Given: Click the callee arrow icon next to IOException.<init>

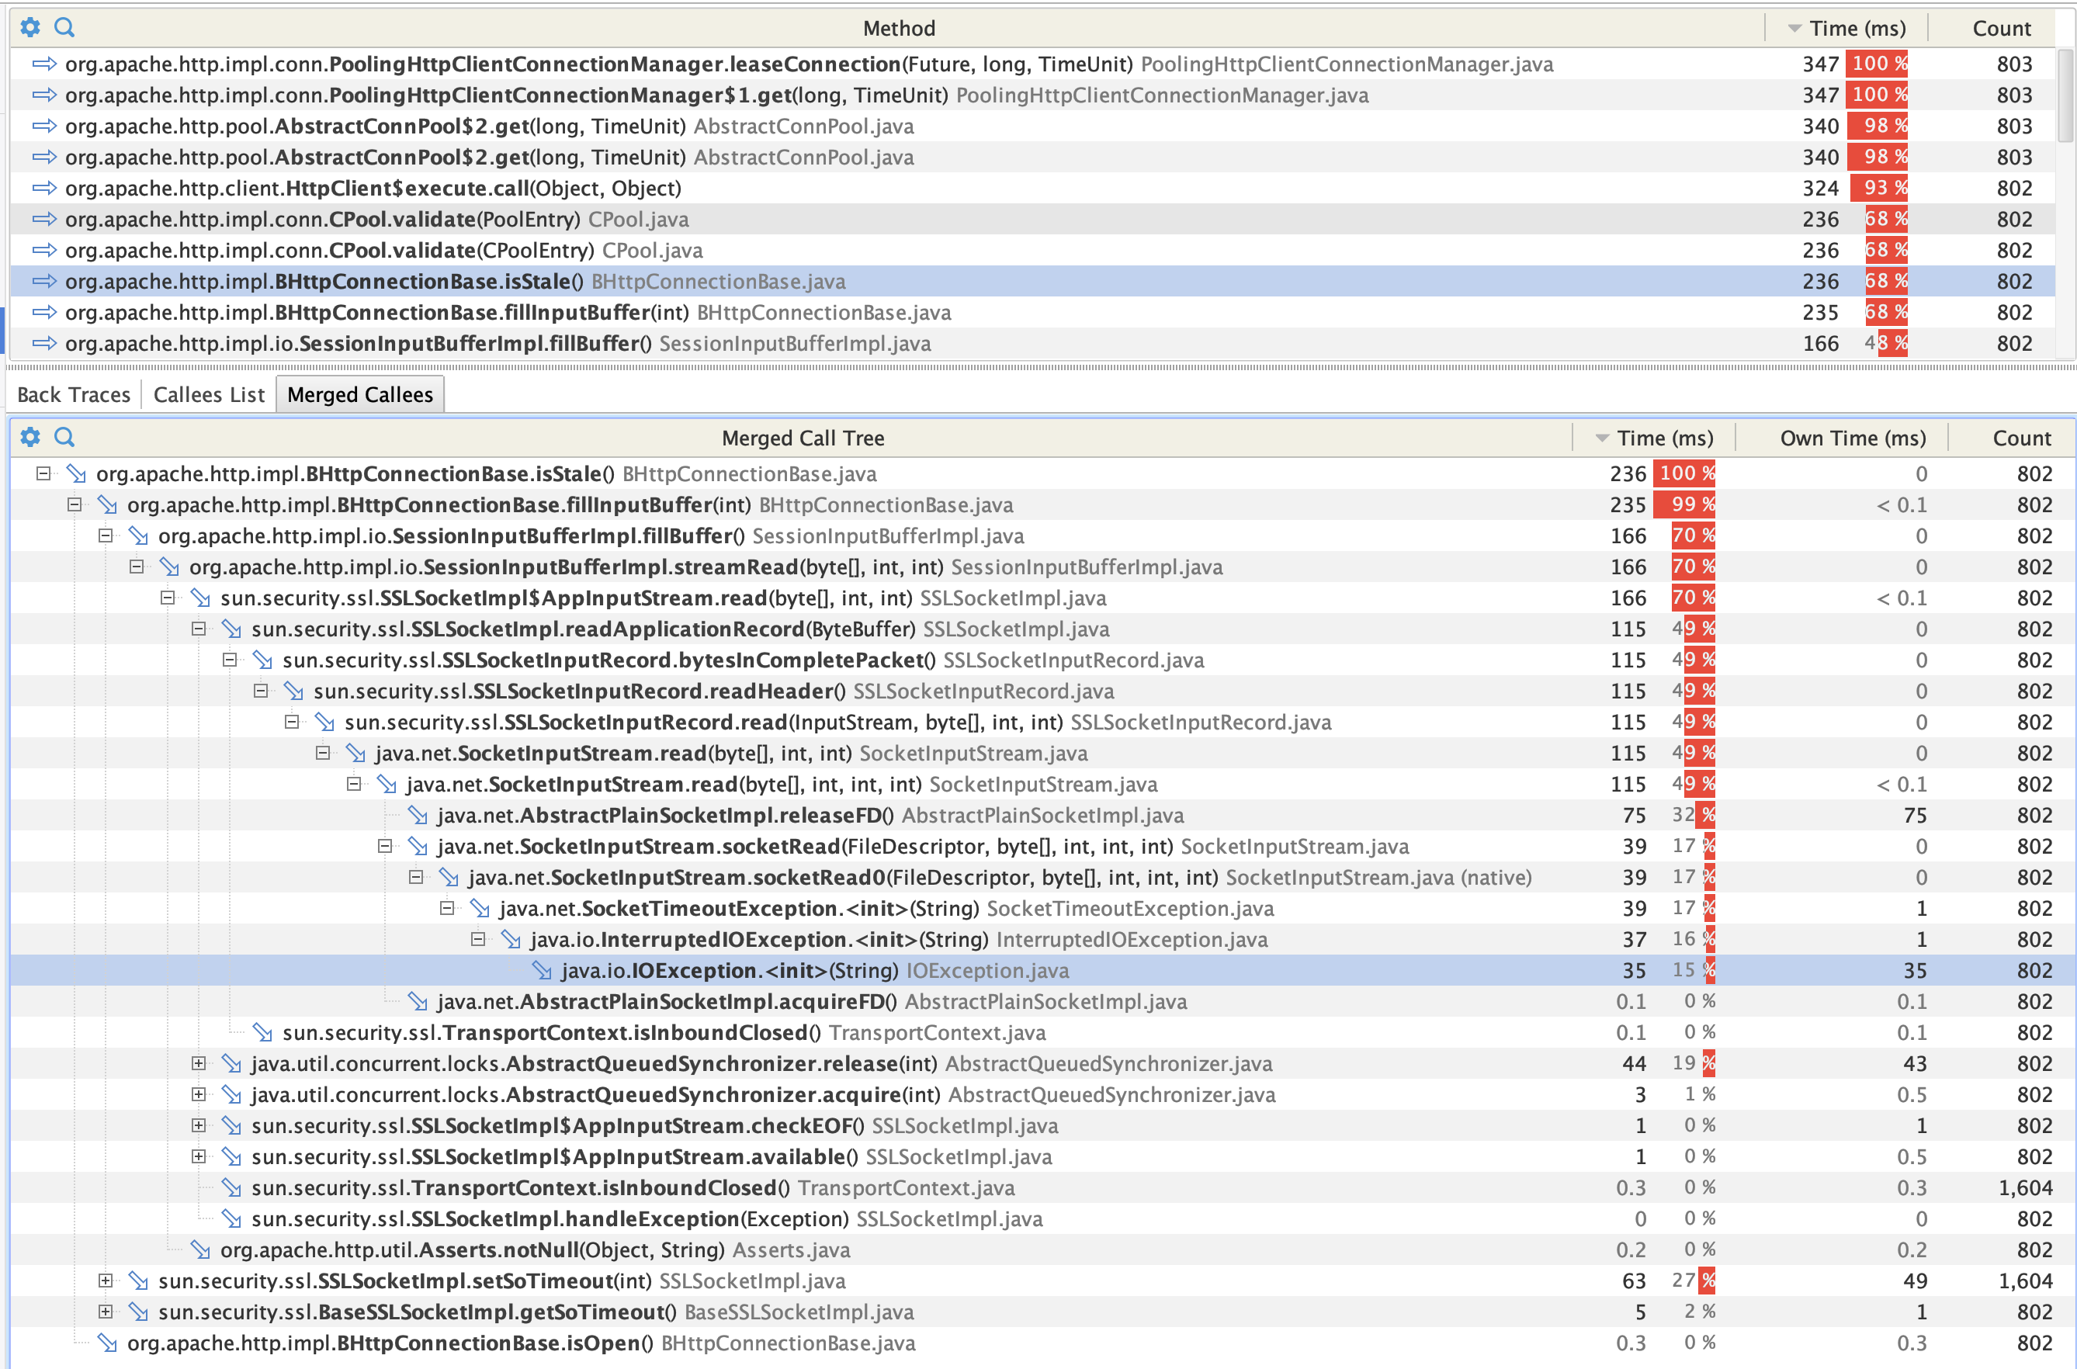Looking at the screenshot, I should coord(543,970).
